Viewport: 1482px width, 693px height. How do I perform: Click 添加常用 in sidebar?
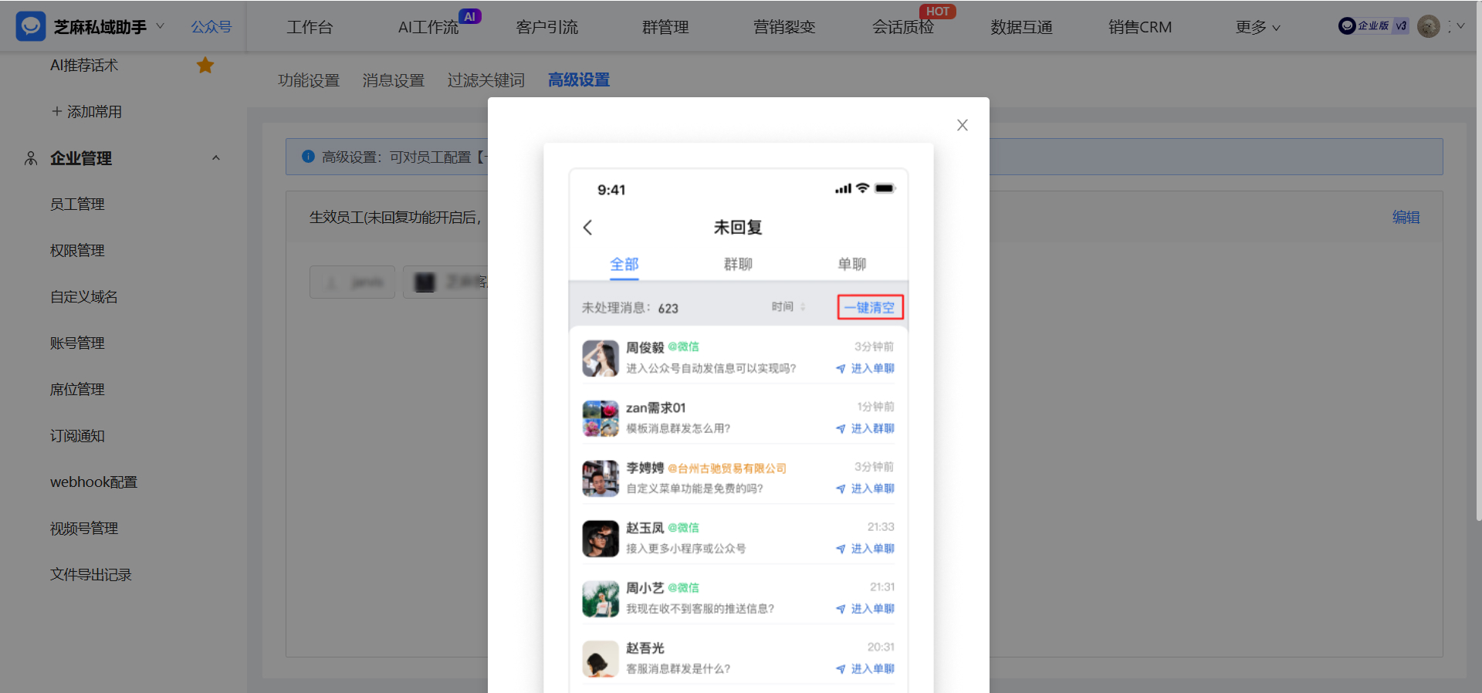(x=86, y=112)
